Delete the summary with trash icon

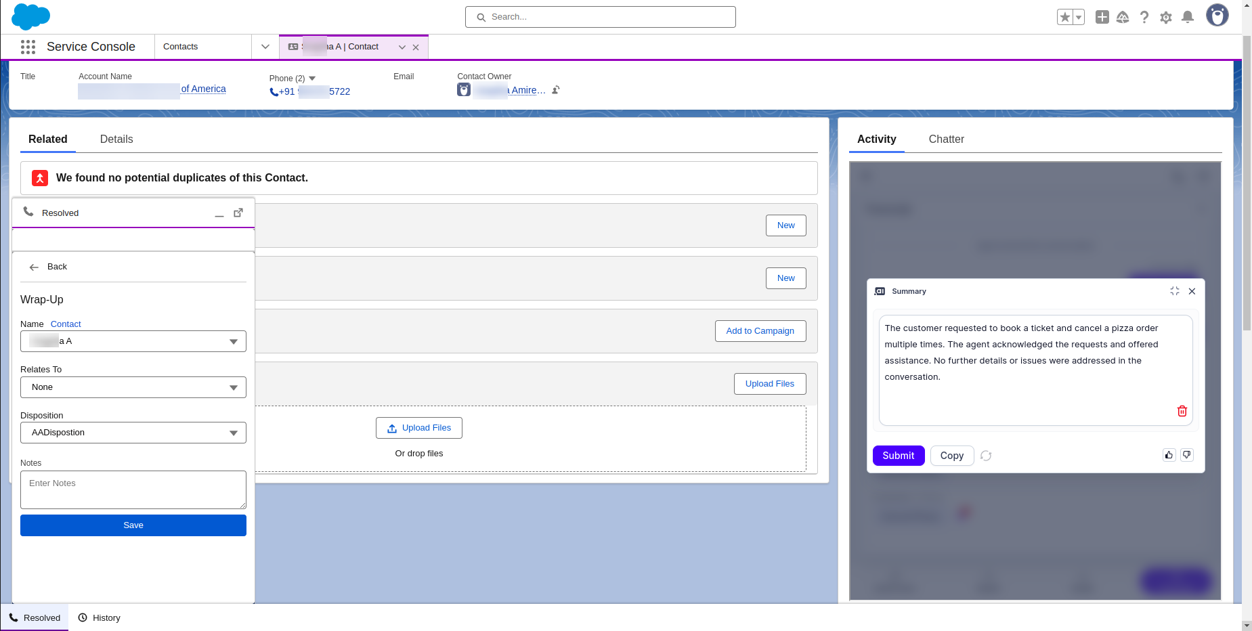coord(1182,411)
